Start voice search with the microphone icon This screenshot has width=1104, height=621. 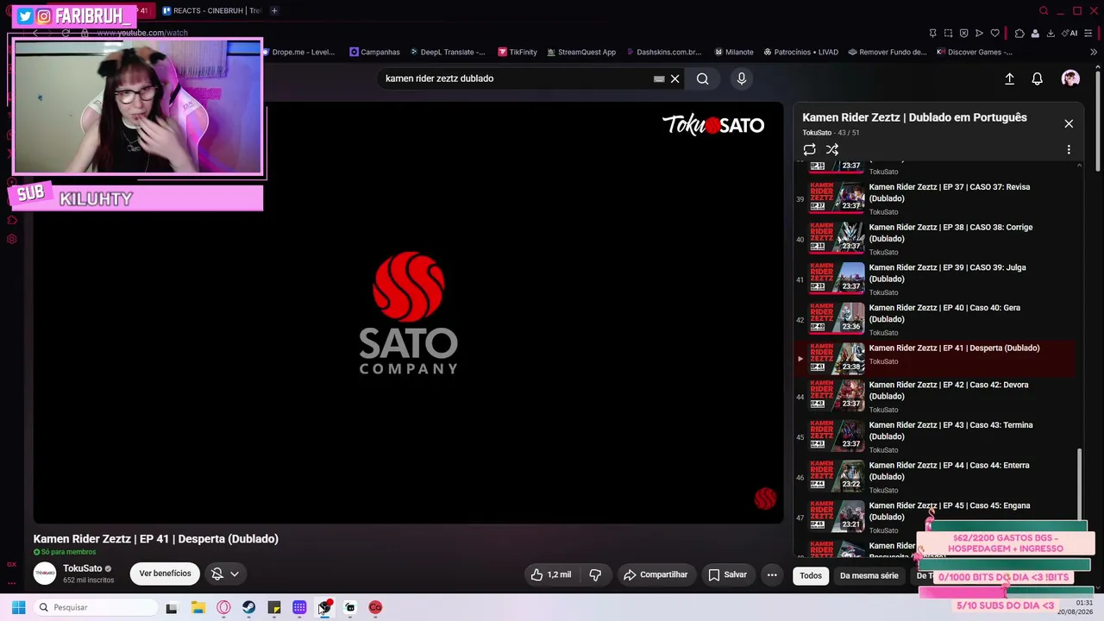741,78
